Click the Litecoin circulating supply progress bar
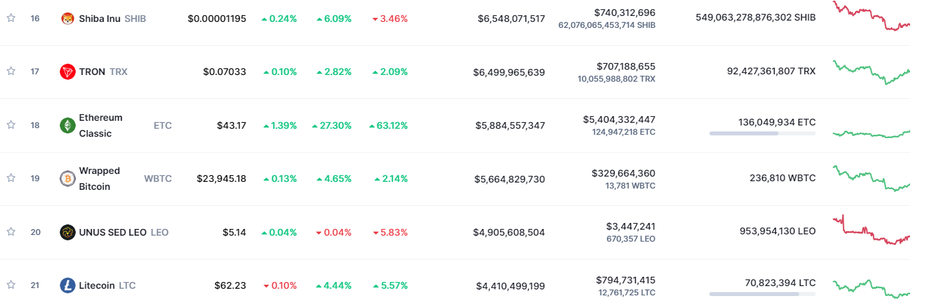Image resolution: width=928 pixels, height=308 pixels. (x=762, y=293)
